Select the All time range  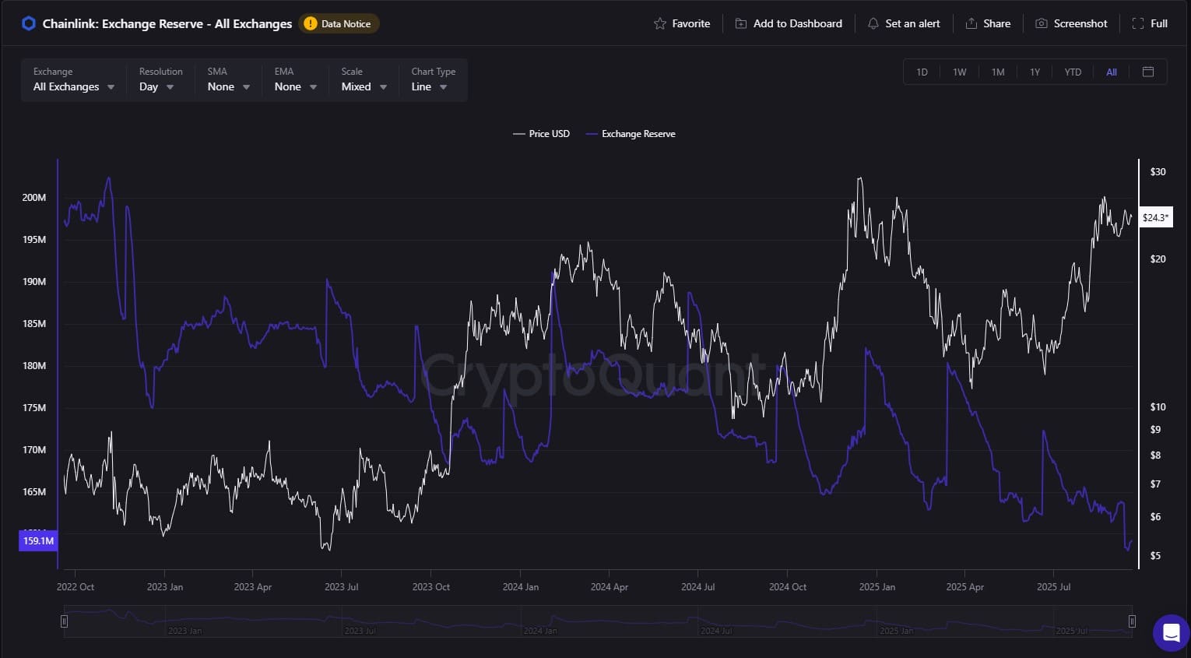pos(1112,72)
